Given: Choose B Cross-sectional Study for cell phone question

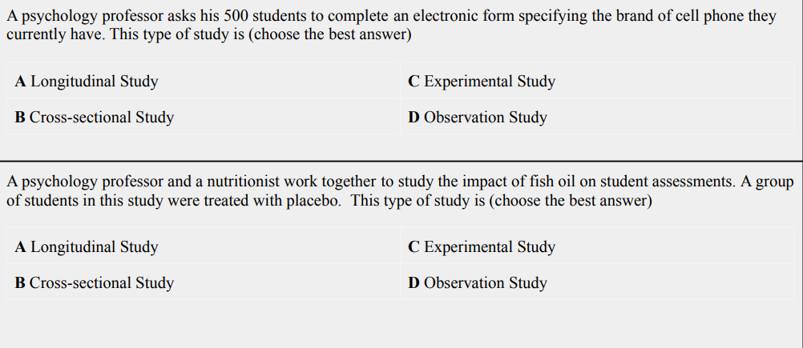Looking at the screenshot, I should click(x=95, y=118).
